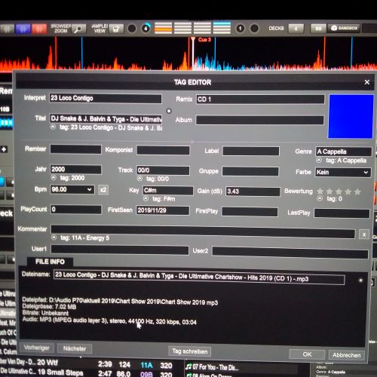This screenshot has width=377, height=377.
Task: Click the button left of Sandbox
Action: (318, 29)
